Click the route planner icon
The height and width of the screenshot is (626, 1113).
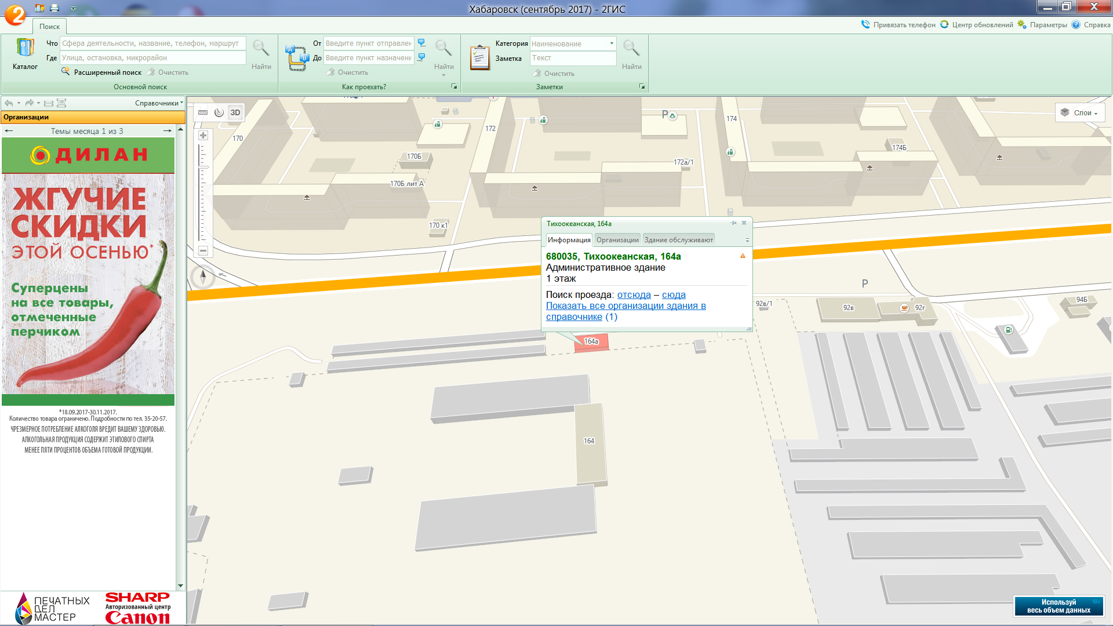297,58
